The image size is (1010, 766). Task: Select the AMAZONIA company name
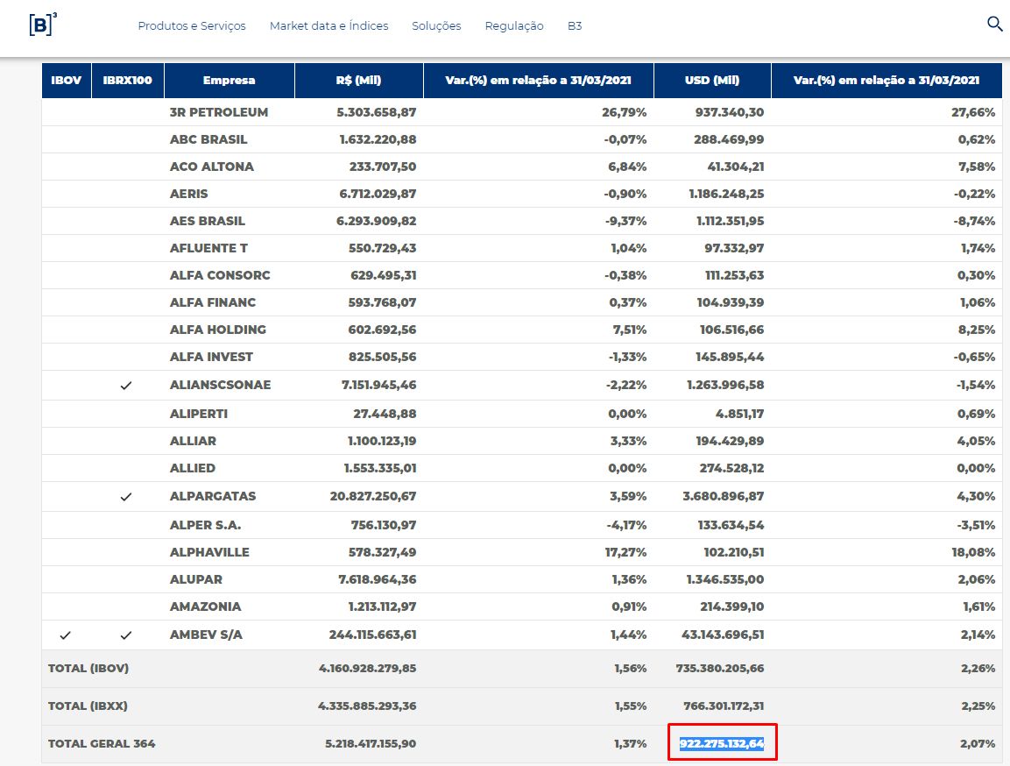[x=206, y=606]
